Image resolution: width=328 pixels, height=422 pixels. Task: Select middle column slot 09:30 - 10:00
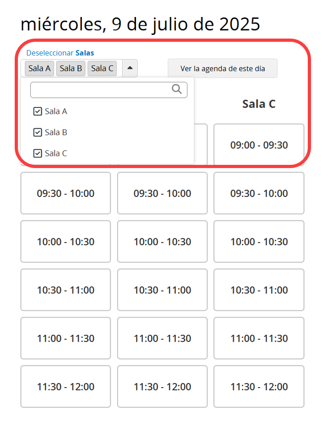point(162,193)
